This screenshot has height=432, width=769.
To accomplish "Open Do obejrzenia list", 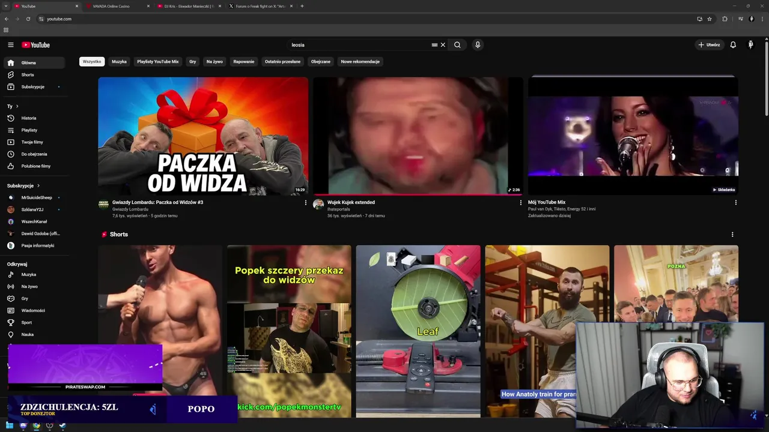I will tap(34, 154).
